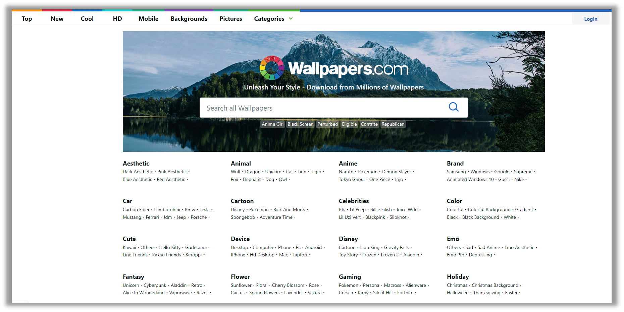Open the Celebrities category heading
This screenshot has width=624, height=312.
pos(354,201)
